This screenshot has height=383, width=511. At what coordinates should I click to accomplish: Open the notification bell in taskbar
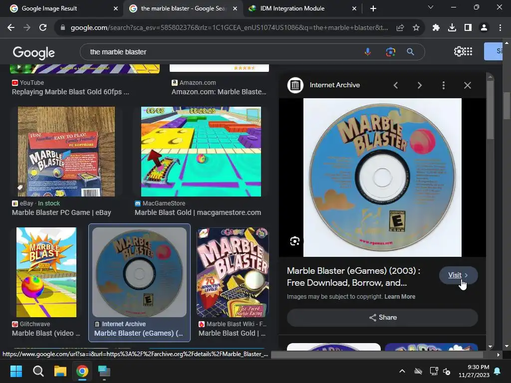(x=498, y=371)
